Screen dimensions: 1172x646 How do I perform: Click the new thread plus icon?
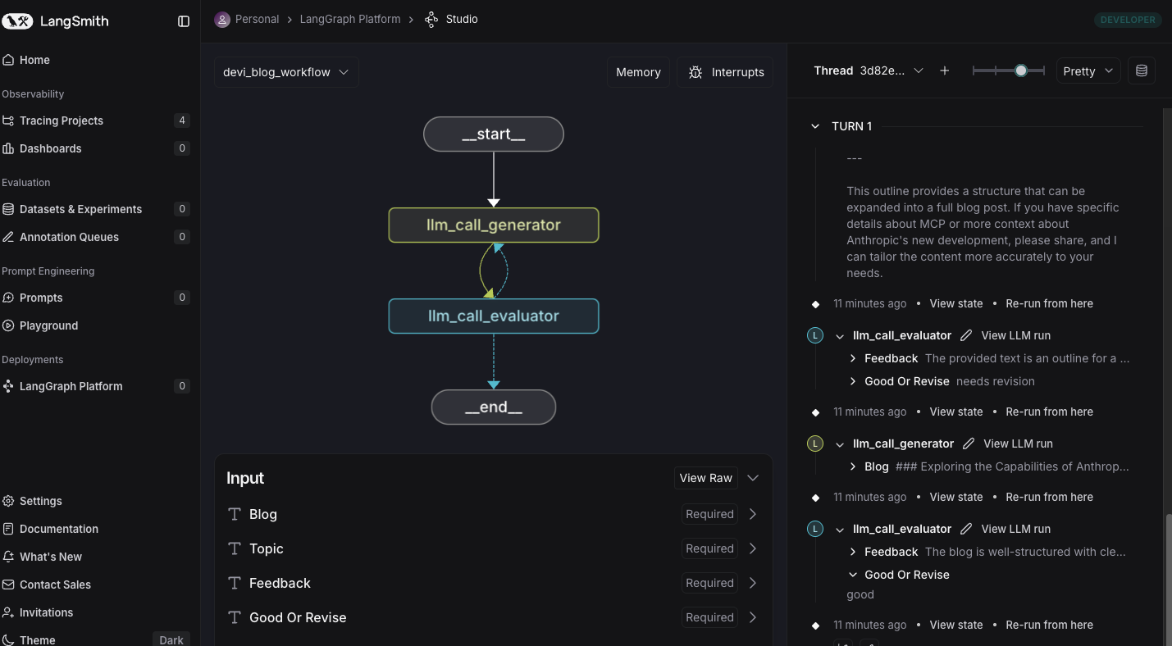[945, 71]
